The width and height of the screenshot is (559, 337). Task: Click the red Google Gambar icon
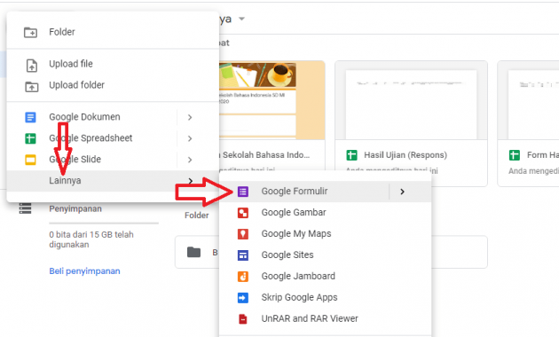243,213
